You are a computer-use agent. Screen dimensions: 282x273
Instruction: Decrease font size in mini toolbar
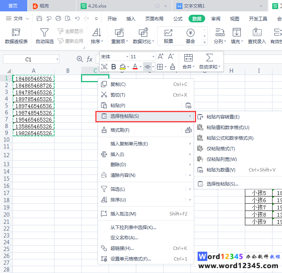(x=171, y=56)
